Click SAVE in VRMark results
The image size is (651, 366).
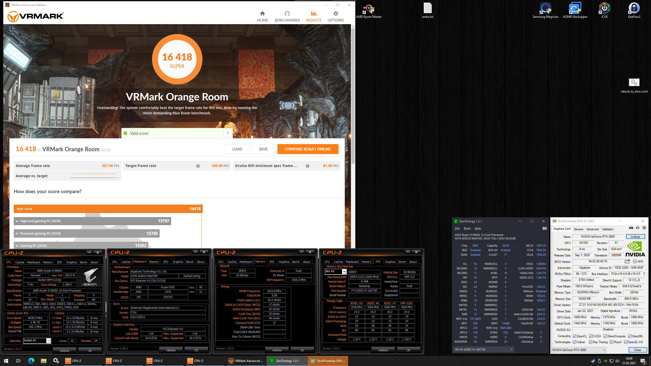coord(263,149)
